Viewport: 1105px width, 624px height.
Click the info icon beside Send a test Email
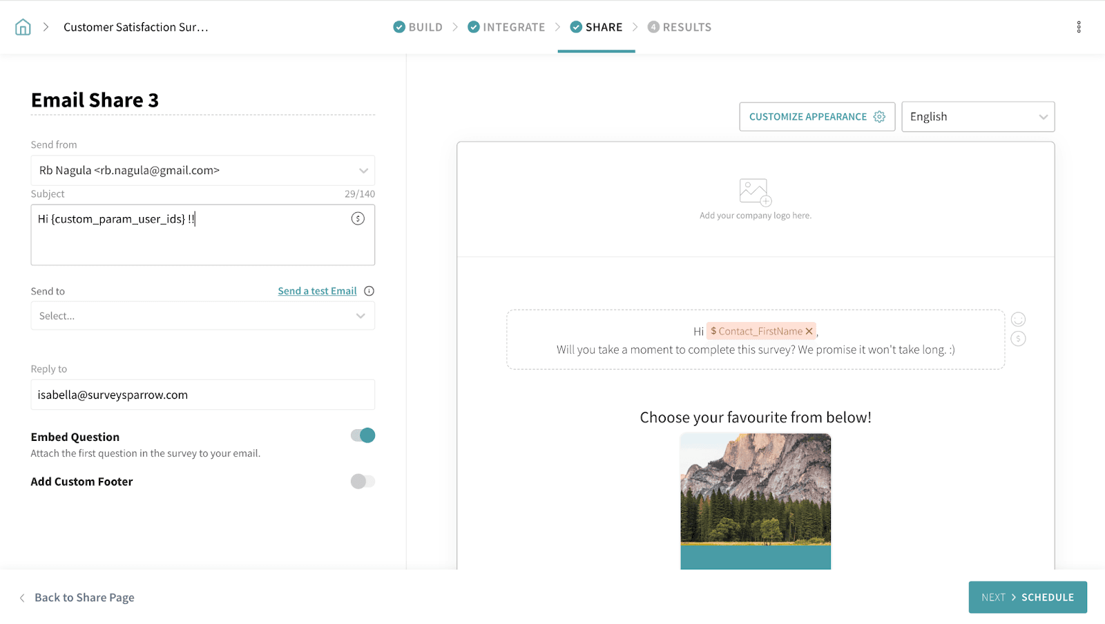tap(369, 291)
